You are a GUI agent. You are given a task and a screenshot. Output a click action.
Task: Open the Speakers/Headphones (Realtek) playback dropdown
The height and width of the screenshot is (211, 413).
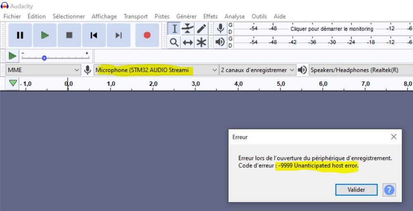coord(361,70)
